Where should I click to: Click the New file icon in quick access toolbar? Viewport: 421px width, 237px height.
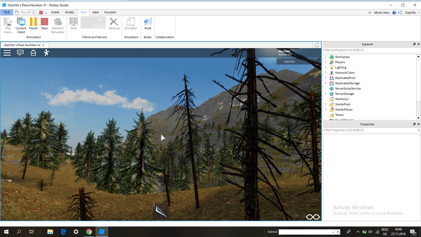point(17,12)
